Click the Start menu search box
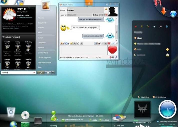 (x=18, y=72)
